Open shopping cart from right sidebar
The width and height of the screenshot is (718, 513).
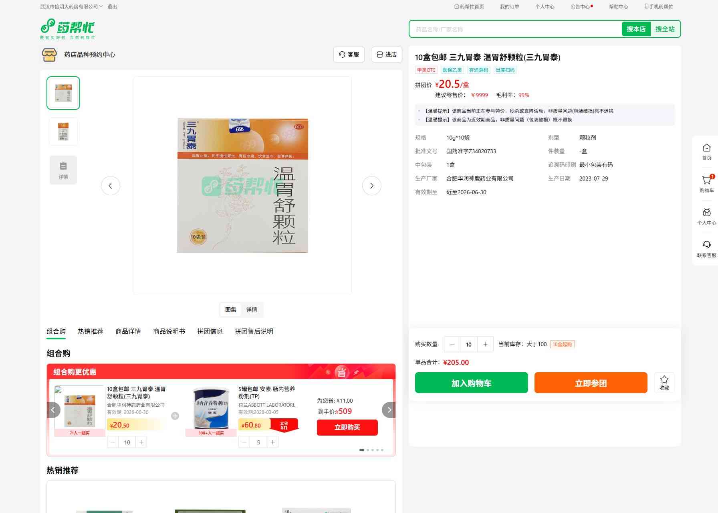point(706,184)
